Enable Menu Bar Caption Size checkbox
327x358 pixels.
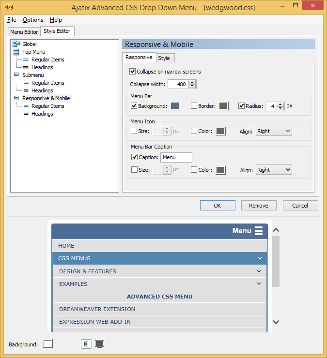pyautogui.click(x=135, y=170)
